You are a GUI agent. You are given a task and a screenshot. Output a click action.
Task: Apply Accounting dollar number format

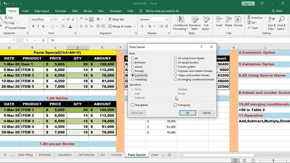tap(142, 26)
